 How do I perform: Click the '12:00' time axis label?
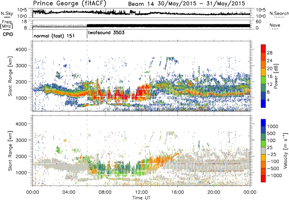(x=141, y=192)
